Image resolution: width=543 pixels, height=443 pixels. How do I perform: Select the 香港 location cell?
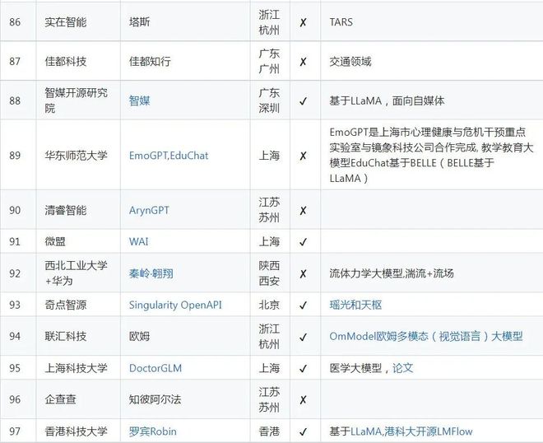[x=269, y=431]
